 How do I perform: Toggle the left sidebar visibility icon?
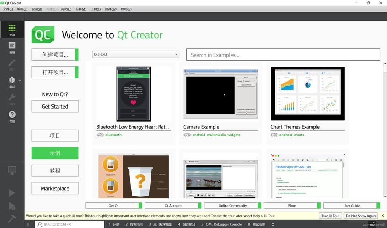click(x=29, y=224)
